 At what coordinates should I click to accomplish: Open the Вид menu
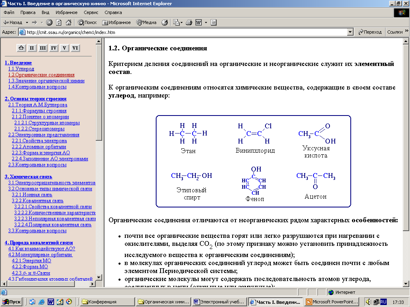coord(46,12)
